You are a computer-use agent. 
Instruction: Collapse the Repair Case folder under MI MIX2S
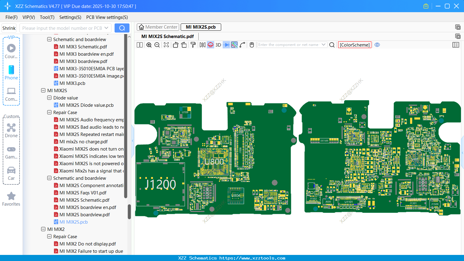49,113
